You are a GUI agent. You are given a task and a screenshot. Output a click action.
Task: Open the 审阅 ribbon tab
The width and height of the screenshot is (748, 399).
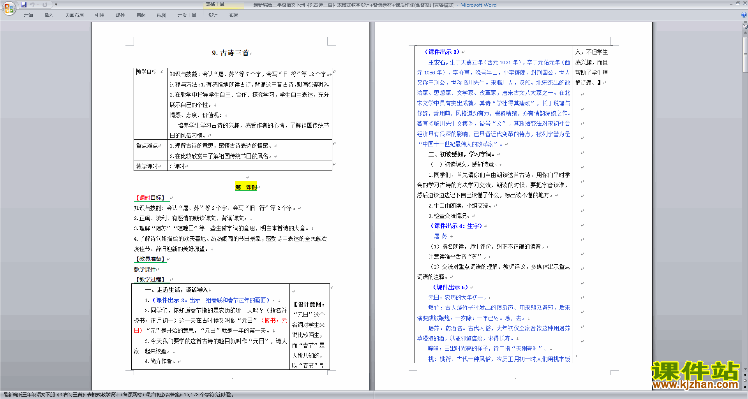pyautogui.click(x=141, y=15)
